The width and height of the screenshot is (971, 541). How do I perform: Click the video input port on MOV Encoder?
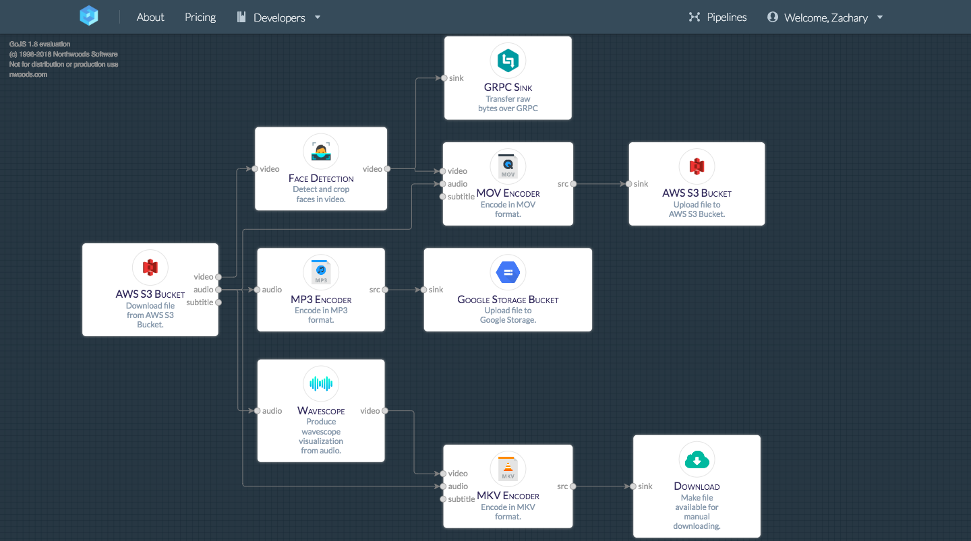pyautogui.click(x=442, y=171)
